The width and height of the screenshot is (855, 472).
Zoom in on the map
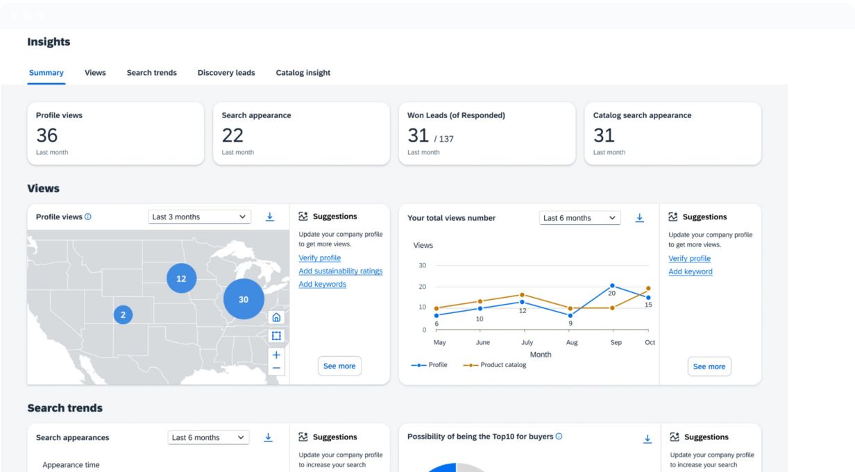[x=276, y=355]
